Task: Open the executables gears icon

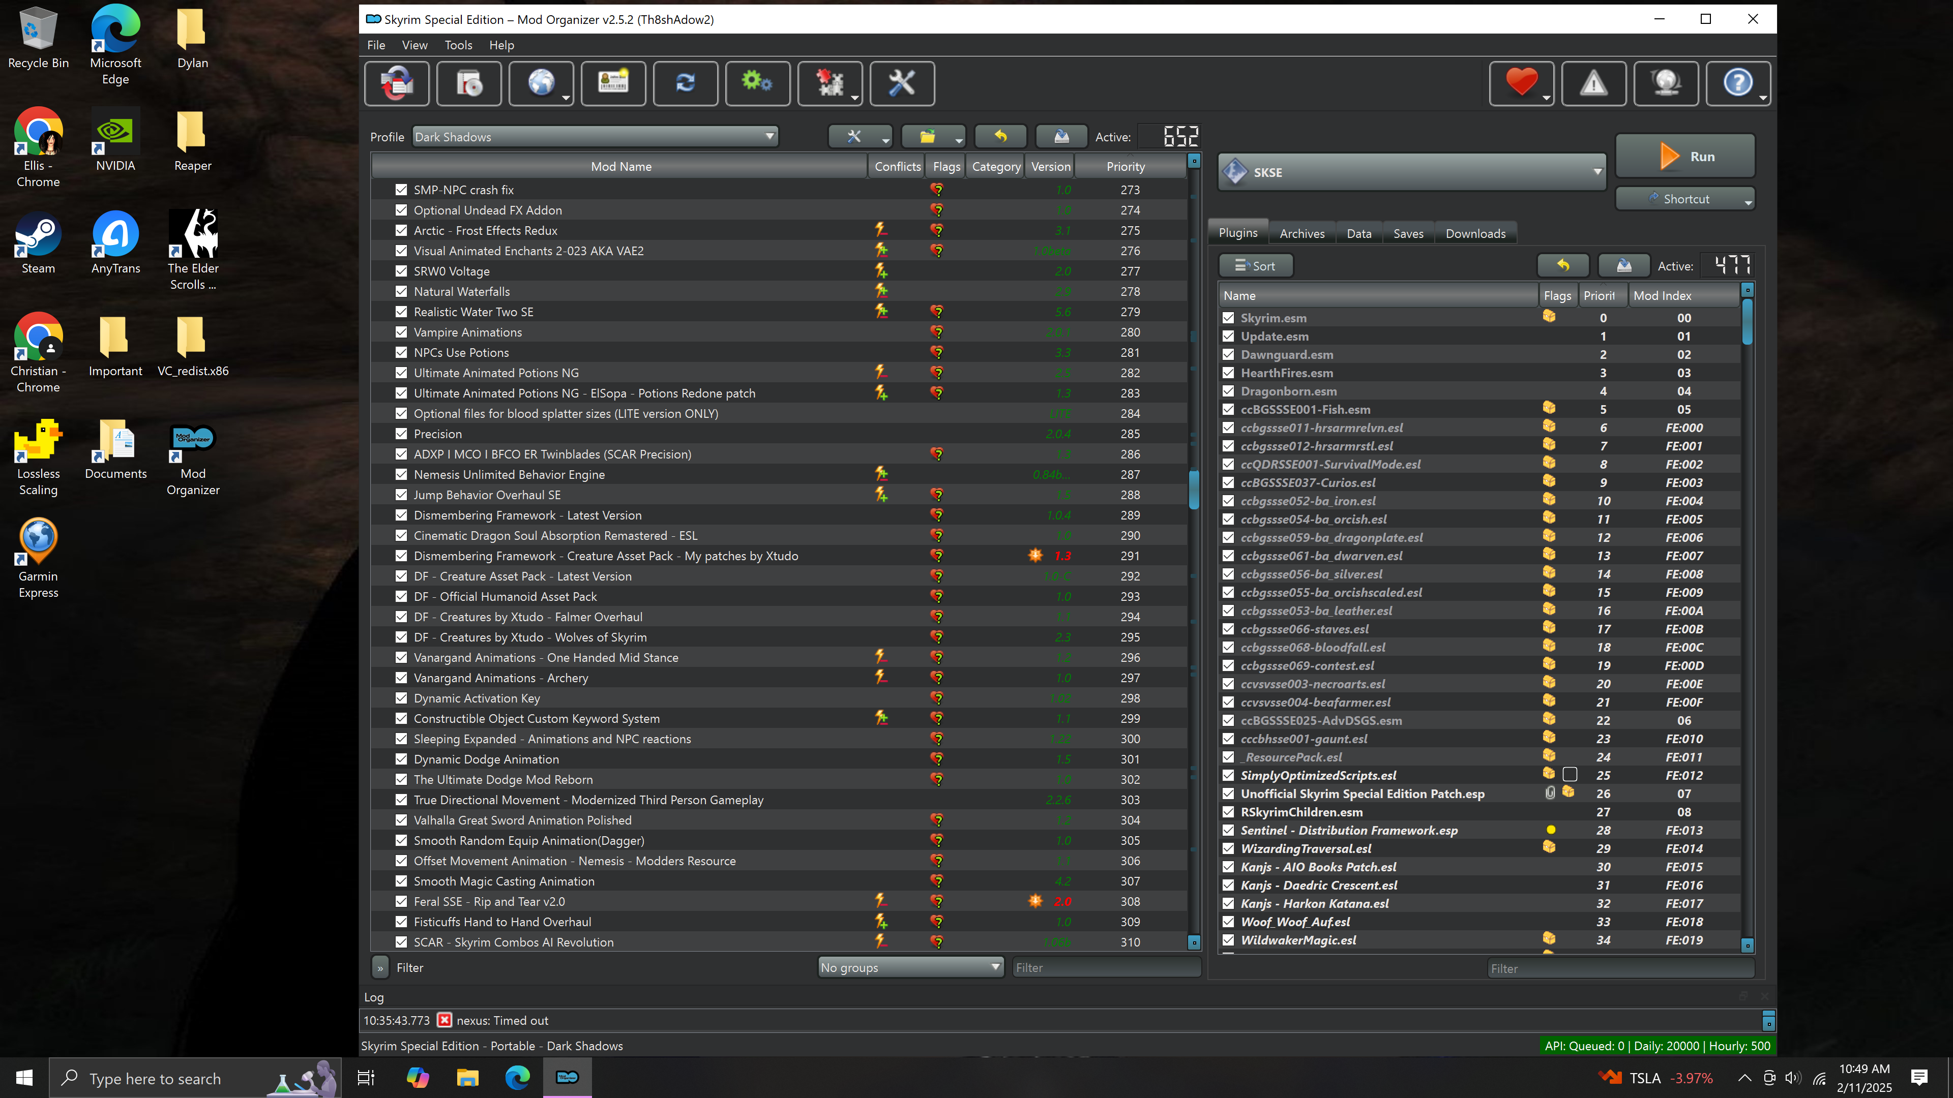Action: [757, 82]
